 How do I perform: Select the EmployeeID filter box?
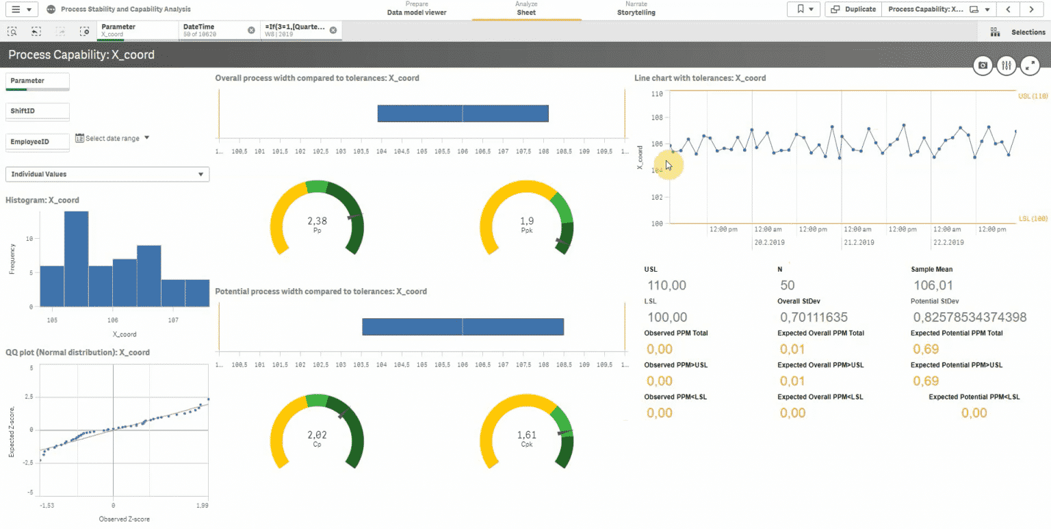pos(38,141)
